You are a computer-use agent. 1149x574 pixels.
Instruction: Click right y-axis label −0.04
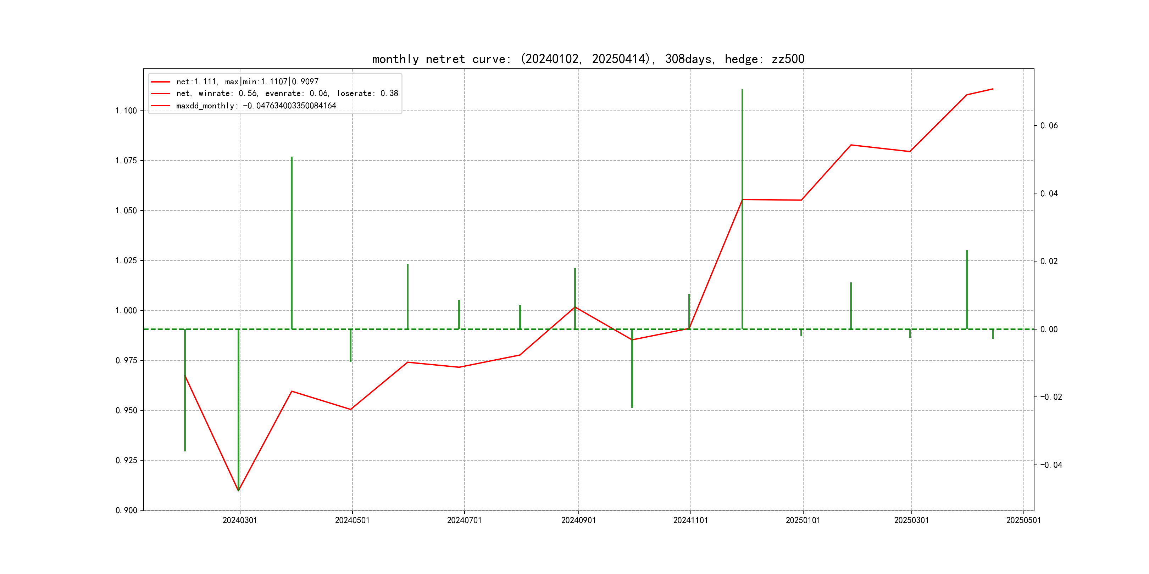(x=1051, y=465)
